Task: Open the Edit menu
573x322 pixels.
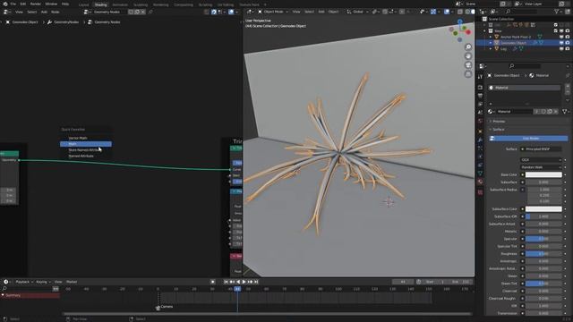Action: [x=23, y=4]
